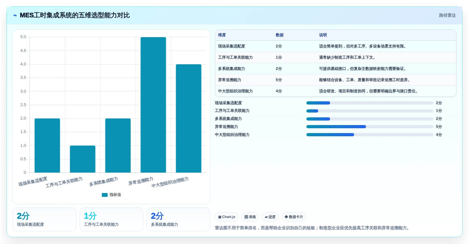The height and width of the screenshot is (244, 469).
Task: Click the MES工时集成系统 page title
Action: pos(75,15)
